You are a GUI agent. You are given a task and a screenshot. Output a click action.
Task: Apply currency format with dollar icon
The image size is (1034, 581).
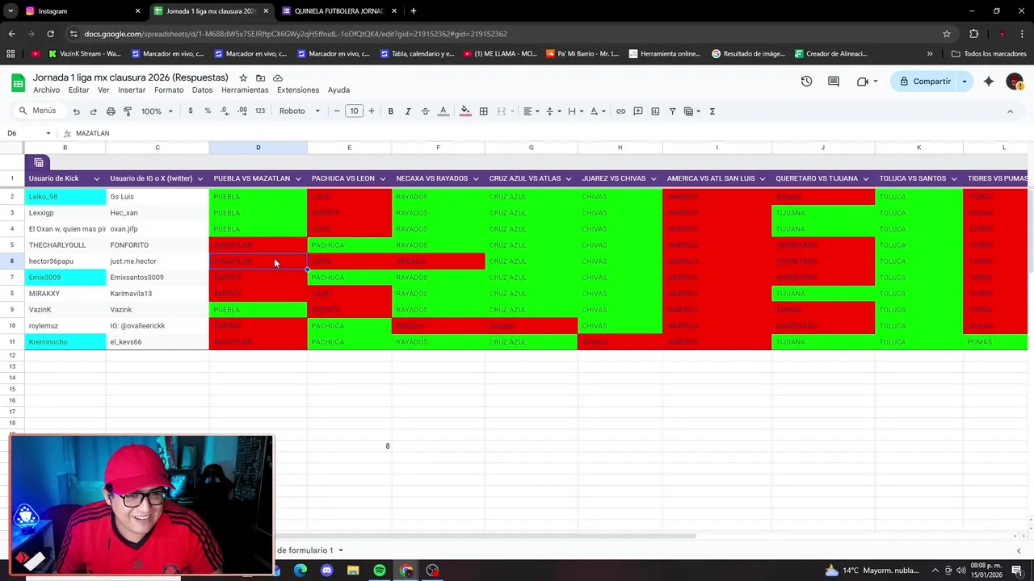pyautogui.click(x=191, y=111)
